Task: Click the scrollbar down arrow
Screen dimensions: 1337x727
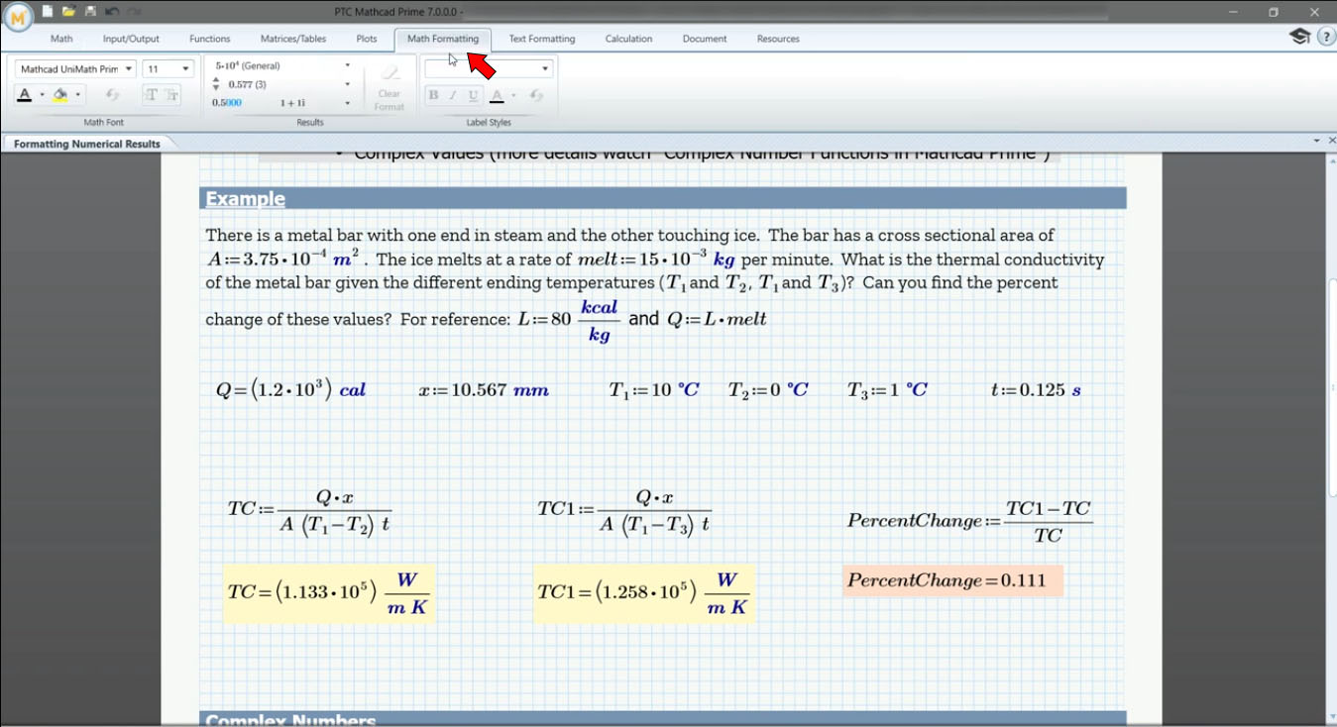Action: tap(1331, 717)
